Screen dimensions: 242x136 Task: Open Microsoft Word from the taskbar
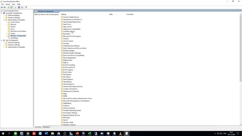[x=46, y=133]
